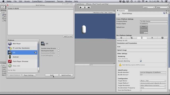170x95 pixels.
Task: Click the Unity logo beside iOS row
Action: [x=35, y=53]
